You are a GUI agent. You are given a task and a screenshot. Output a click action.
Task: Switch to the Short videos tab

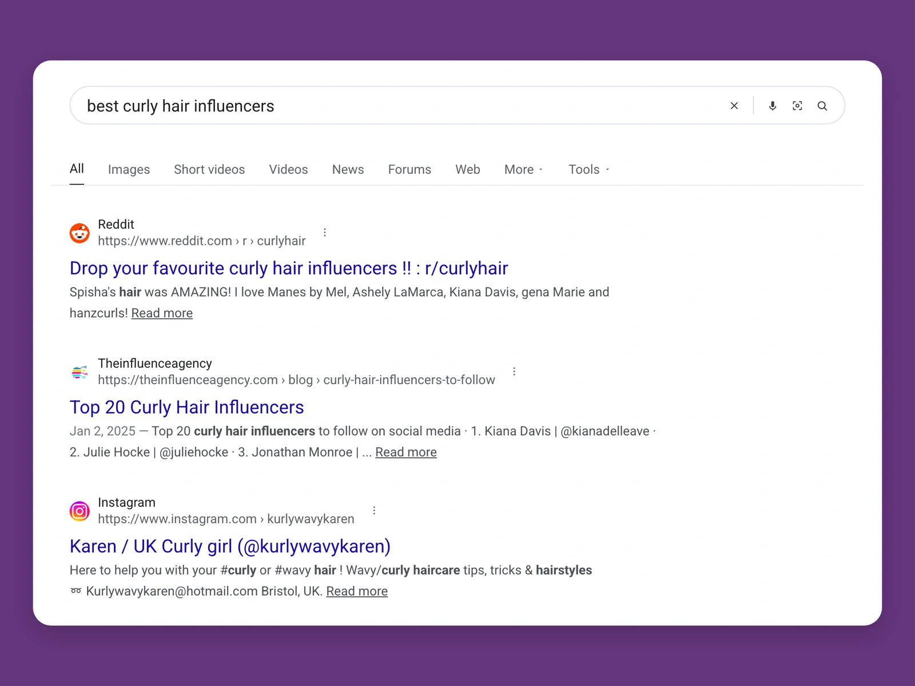tap(209, 170)
